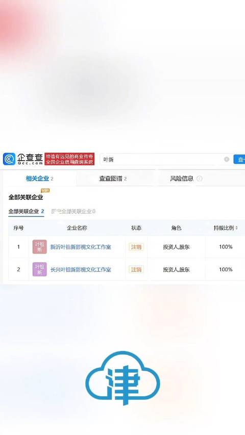Select the 全部关联企业 2 sub-tab

pyautogui.click(x=26, y=212)
